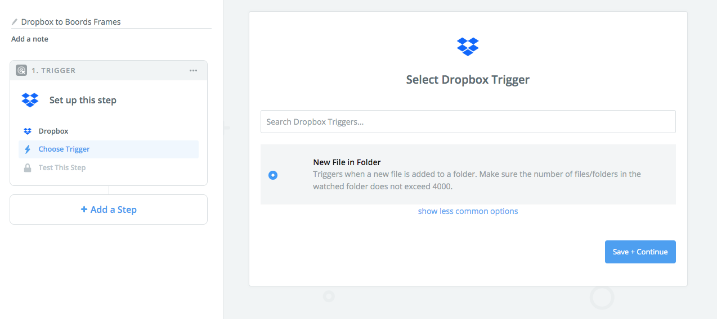Click the Dropbox to Boords Frames zap title
Image resolution: width=717 pixels, height=319 pixels.
coord(71,22)
